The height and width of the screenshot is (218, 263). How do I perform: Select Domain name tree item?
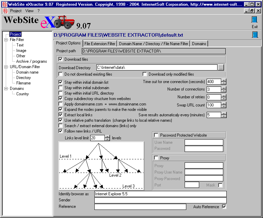[27, 72]
